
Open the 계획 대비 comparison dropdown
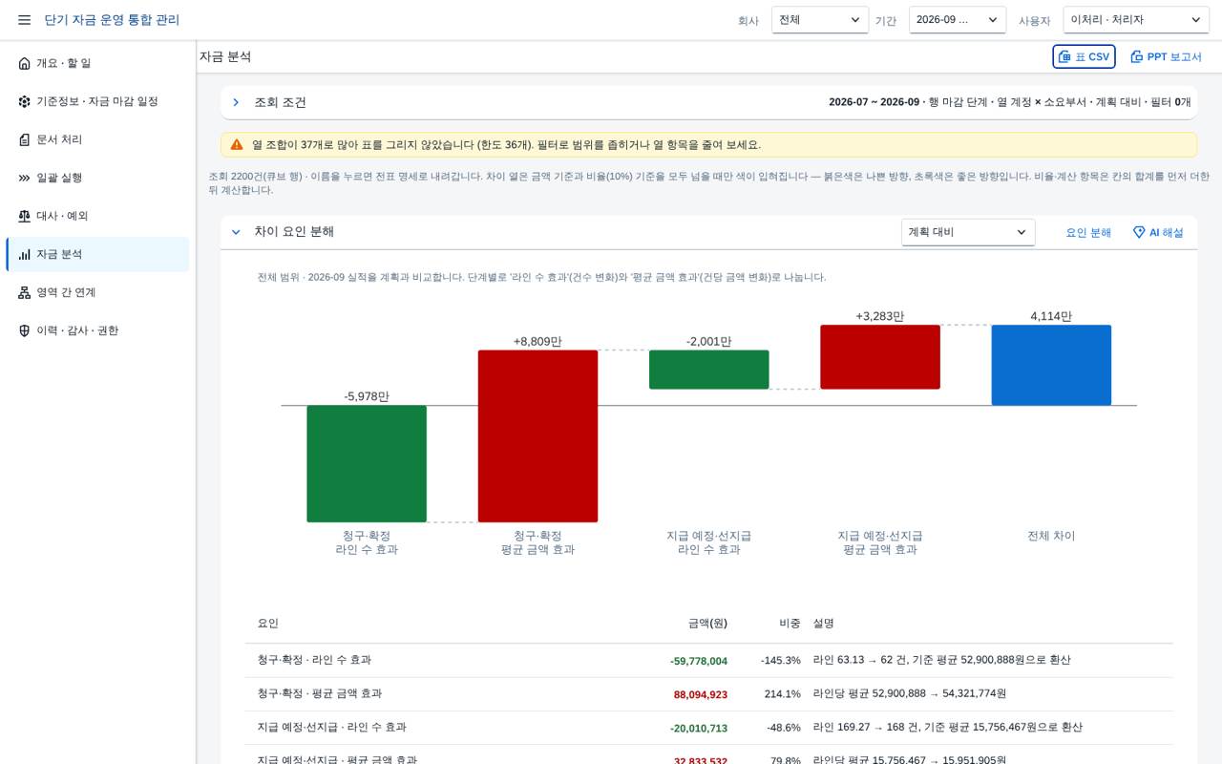click(968, 232)
